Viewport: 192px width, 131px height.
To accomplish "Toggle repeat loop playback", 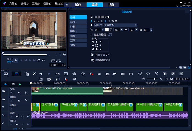I will (x=39, y=60).
